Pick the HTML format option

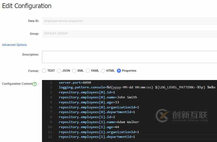pos(103,71)
